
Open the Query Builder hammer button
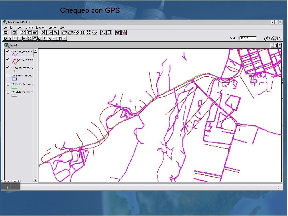[x=56, y=32]
